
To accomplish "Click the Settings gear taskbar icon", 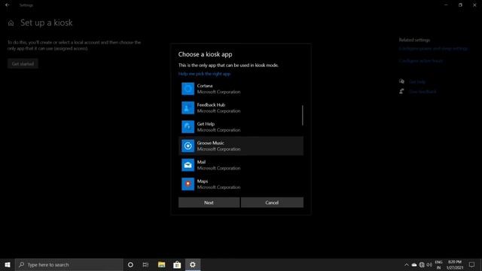I will tap(193, 264).
